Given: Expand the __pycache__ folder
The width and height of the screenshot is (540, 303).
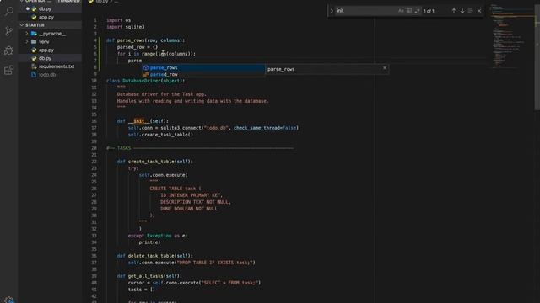Looking at the screenshot, I should pos(27,34).
